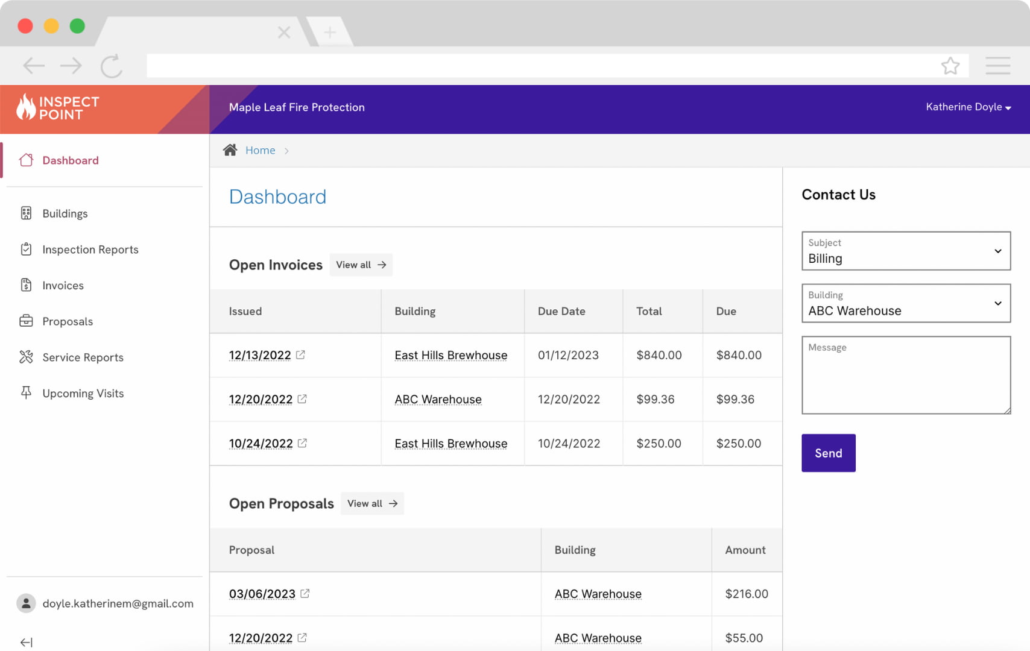Open invoice issued 12/20/2022

tap(261, 399)
